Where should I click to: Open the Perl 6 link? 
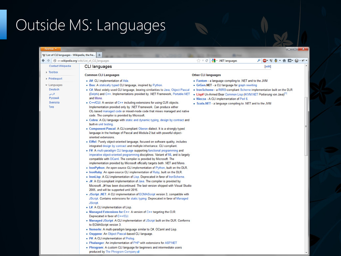[x=244, y=99]
